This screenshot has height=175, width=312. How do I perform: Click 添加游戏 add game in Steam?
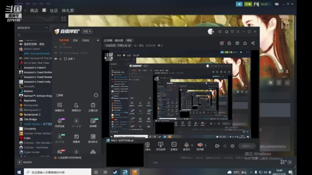click(x=25, y=162)
